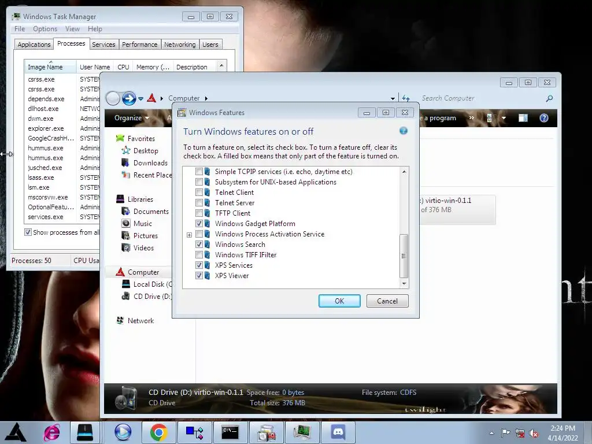Uncheck the XPS Services feature
Image resolution: width=592 pixels, height=444 pixels.
pos(199,265)
